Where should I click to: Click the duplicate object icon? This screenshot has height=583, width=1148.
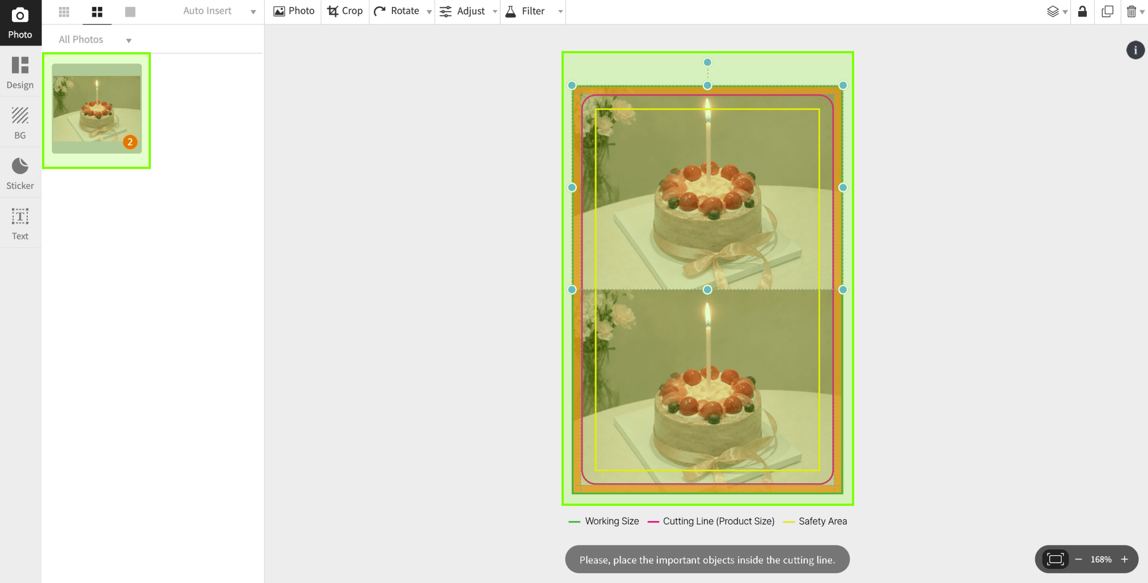coord(1107,11)
